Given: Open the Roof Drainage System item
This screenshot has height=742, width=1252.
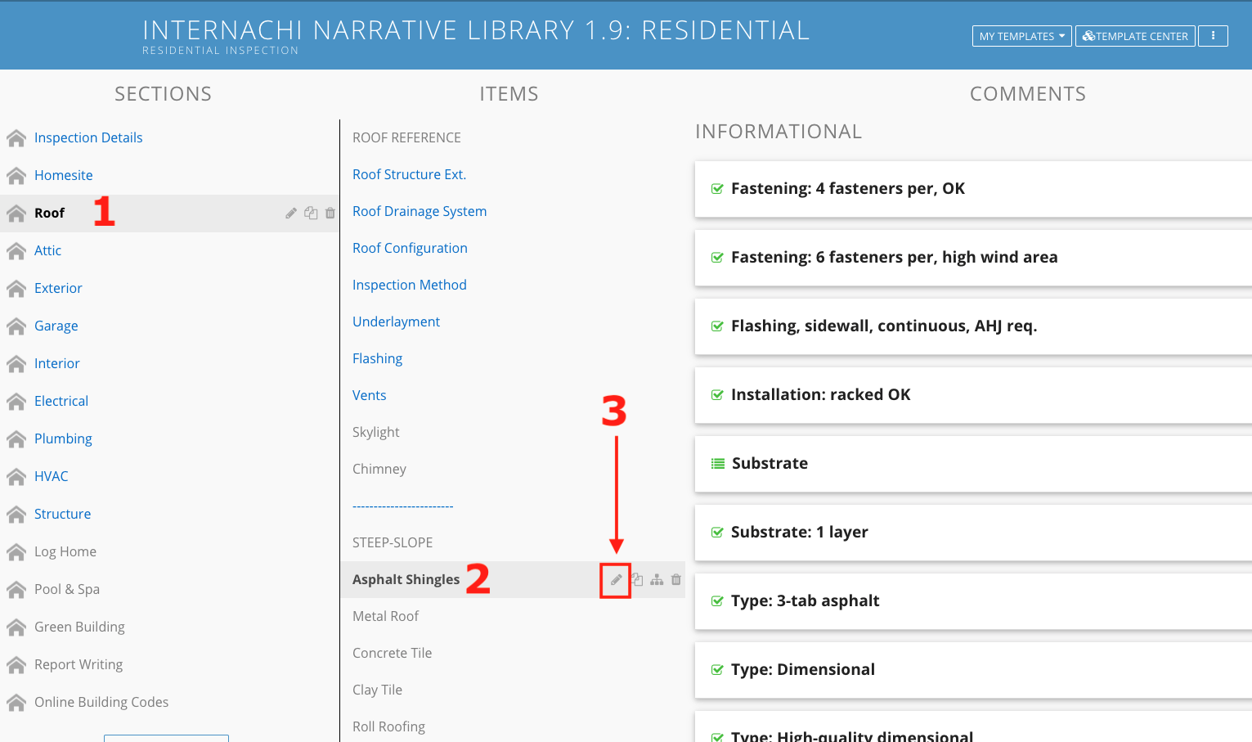Looking at the screenshot, I should point(420,211).
